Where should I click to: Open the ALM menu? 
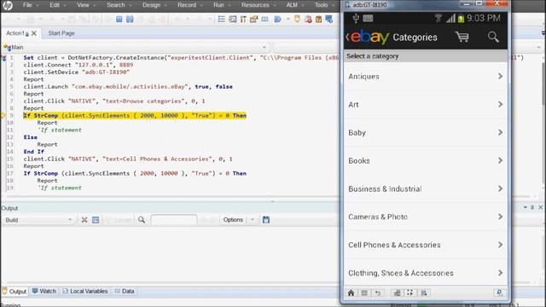click(292, 5)
